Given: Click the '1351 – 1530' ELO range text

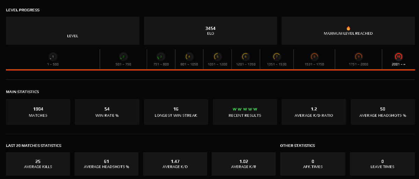Looking at the screenshot, I should (276, 65).
